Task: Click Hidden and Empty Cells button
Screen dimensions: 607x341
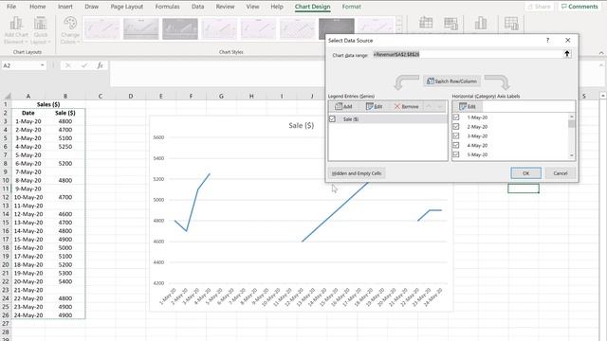Action: tap(357, 173)
